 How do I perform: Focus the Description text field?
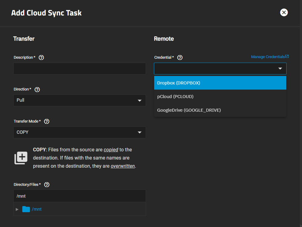pos(80,68)
